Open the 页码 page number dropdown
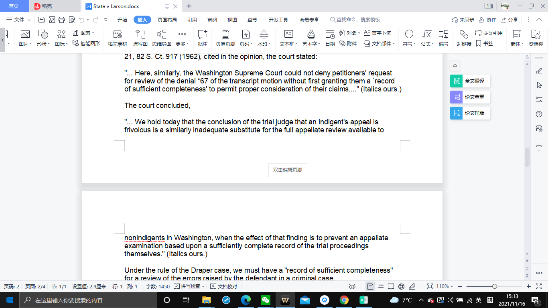Screen dimensions: 548x308 (x=246, y=38)
